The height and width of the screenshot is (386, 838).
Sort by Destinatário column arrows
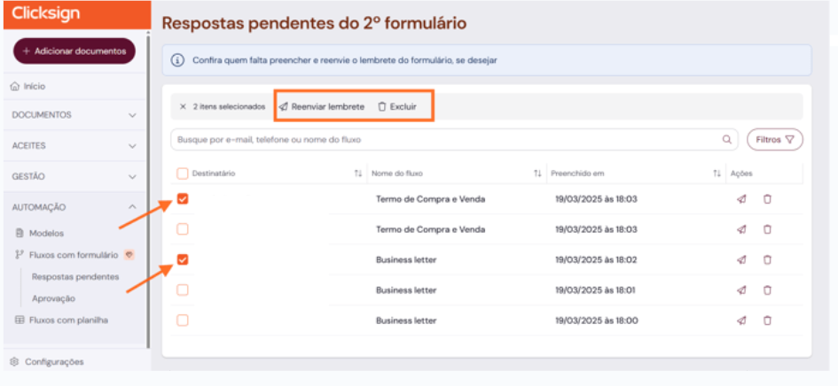[x=358, y=174]
